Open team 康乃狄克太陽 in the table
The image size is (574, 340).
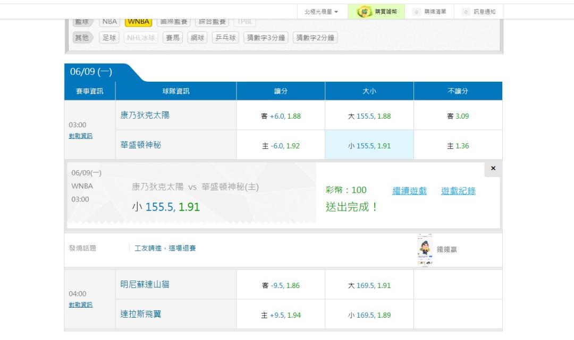click(145, 115)
